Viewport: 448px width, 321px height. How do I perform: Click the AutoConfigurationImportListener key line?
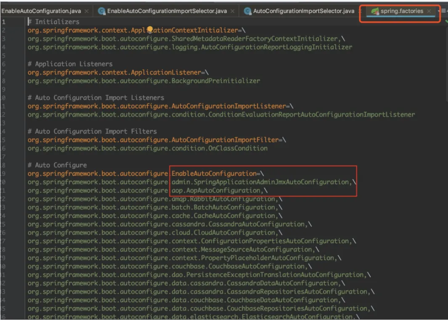tap(160, 106)
